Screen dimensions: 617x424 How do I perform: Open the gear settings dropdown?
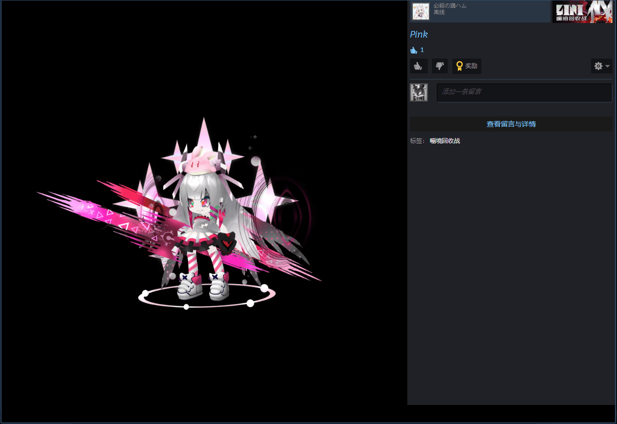(x=601, y=66)
